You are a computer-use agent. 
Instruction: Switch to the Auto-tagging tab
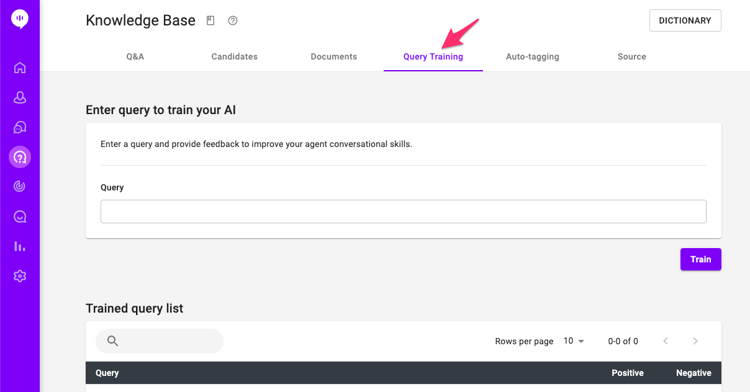[533, 56]
